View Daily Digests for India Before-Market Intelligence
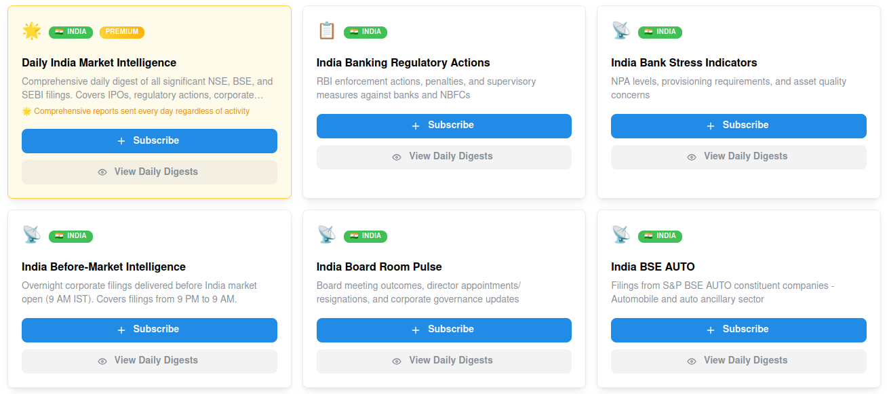The width and height of the screenshot is (887, 394). (x=149, y=361)
